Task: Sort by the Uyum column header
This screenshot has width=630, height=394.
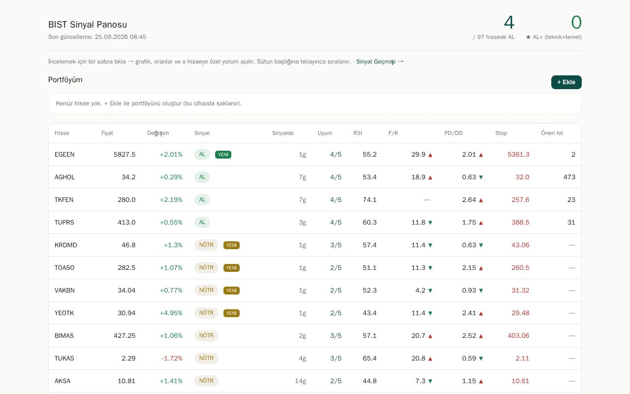Action: coord(325,133)
